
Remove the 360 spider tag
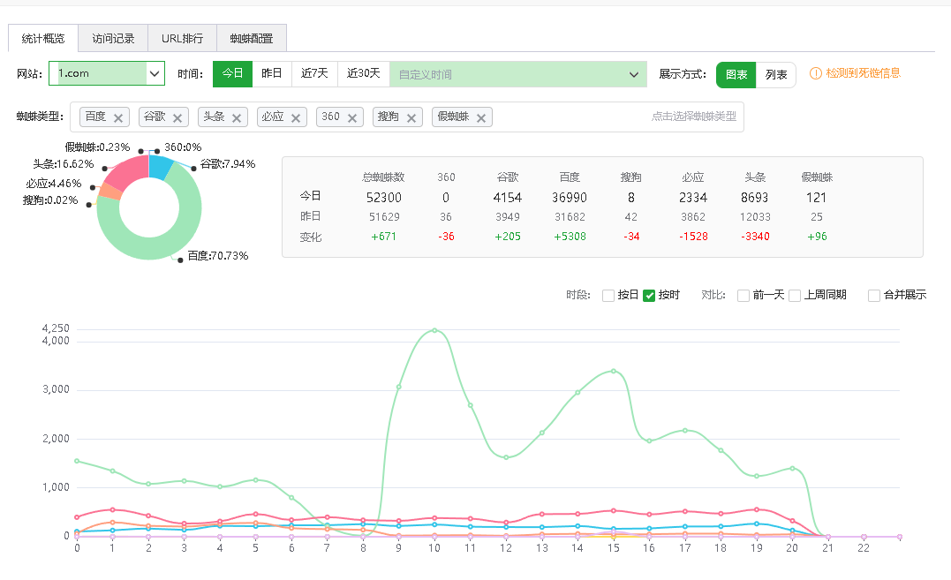(351, 118)
